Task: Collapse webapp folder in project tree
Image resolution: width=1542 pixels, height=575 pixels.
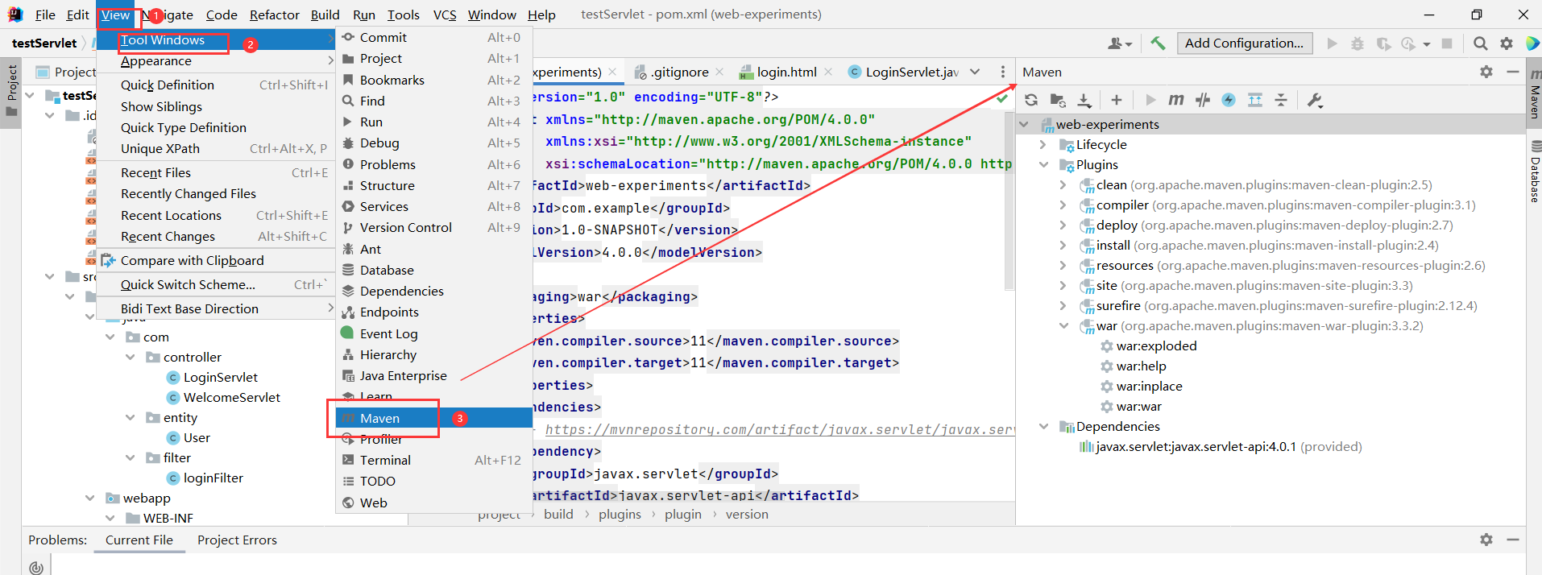Action: coord(89,498)
